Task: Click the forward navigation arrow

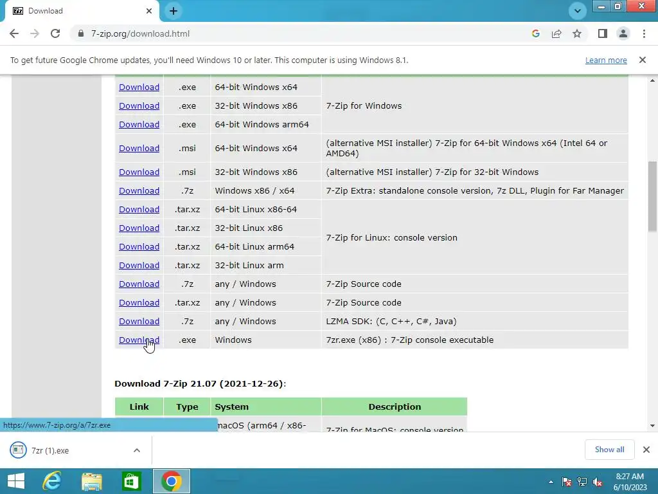Action: (35, 33)
